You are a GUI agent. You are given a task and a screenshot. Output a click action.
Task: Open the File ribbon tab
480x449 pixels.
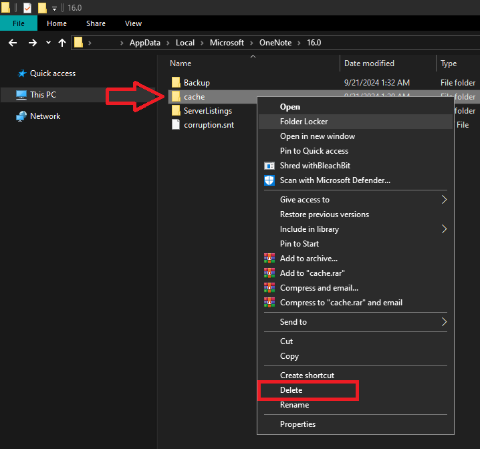coord(19,23)
